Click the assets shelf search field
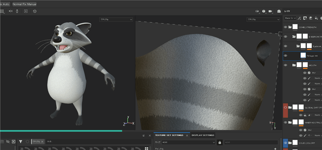The width and height of the screenshot is (322, 150). click(98, 141)
